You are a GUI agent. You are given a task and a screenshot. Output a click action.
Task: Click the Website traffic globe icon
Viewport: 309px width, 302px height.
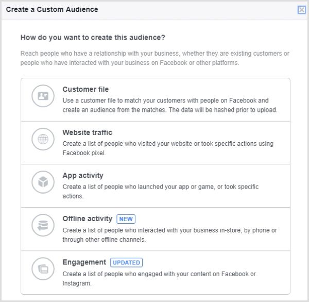[43, 139]
